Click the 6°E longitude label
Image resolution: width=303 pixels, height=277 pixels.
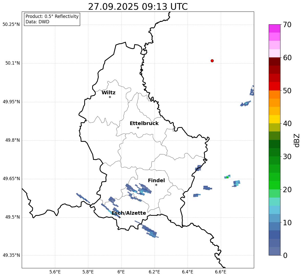tap(121, 272)
